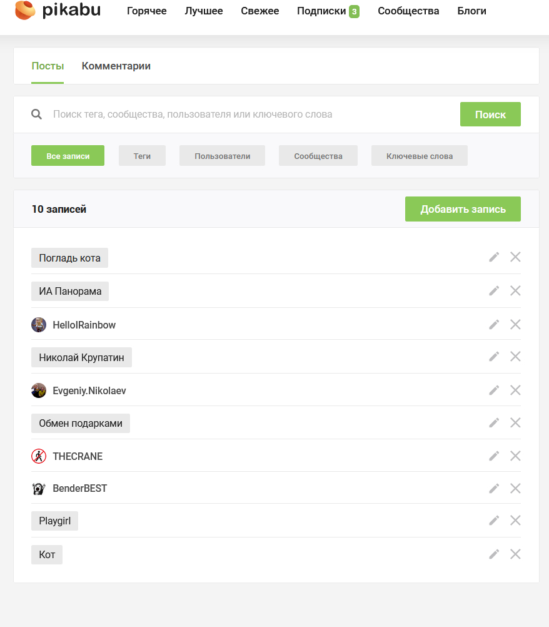The width and height of the screenshot is (549, 627).
Task: Click the pencil icon for 'Кот'
Action: coord(494,554)
